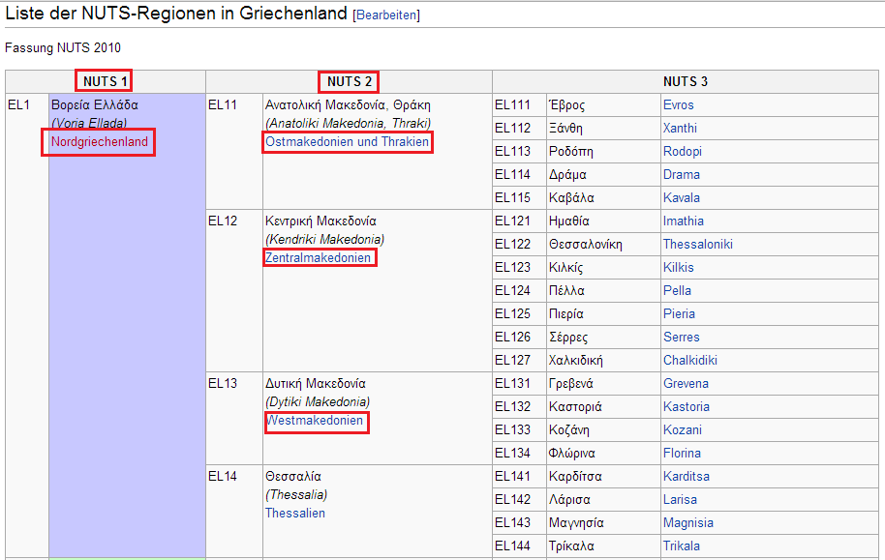Open the Zentralmakedonien link

tap(319, 257)
